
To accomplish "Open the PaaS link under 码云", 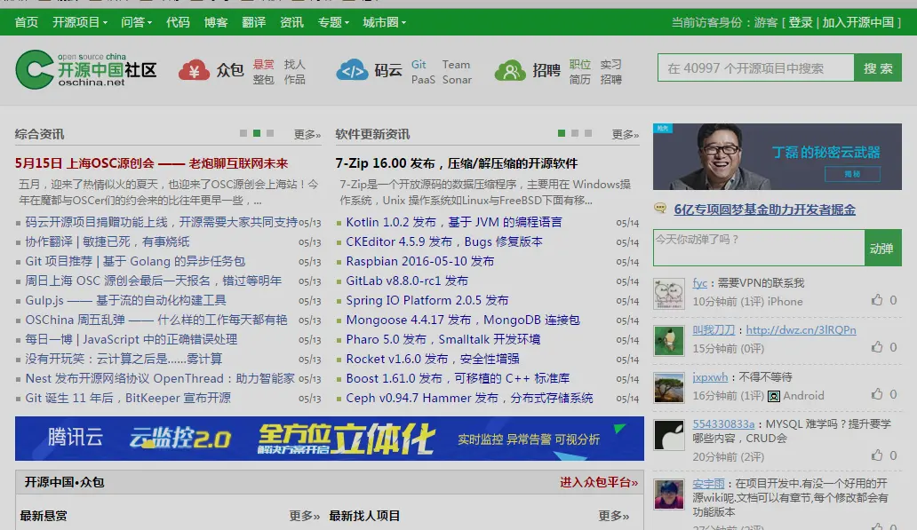I will coord(423,80).
